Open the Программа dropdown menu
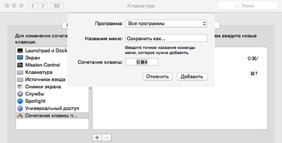Image resolution: width=282 pixels, height=143 pixels. pos(166,24)
